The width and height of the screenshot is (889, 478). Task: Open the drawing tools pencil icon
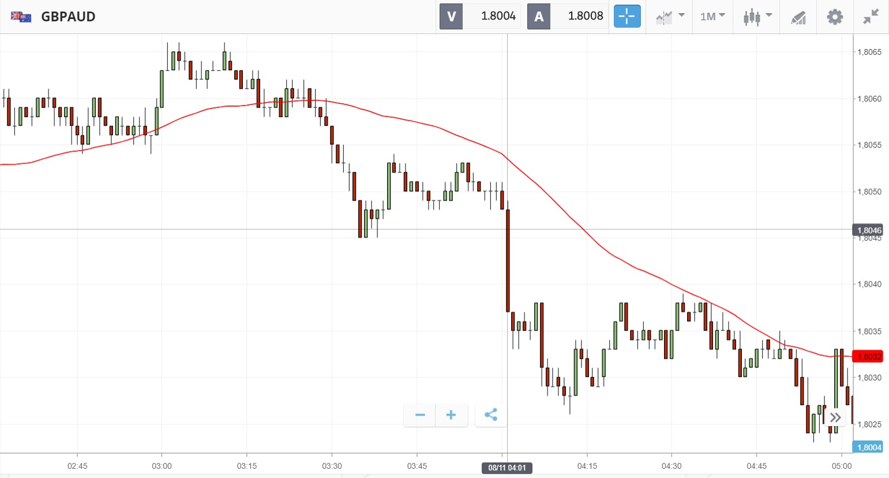(798, 17)
